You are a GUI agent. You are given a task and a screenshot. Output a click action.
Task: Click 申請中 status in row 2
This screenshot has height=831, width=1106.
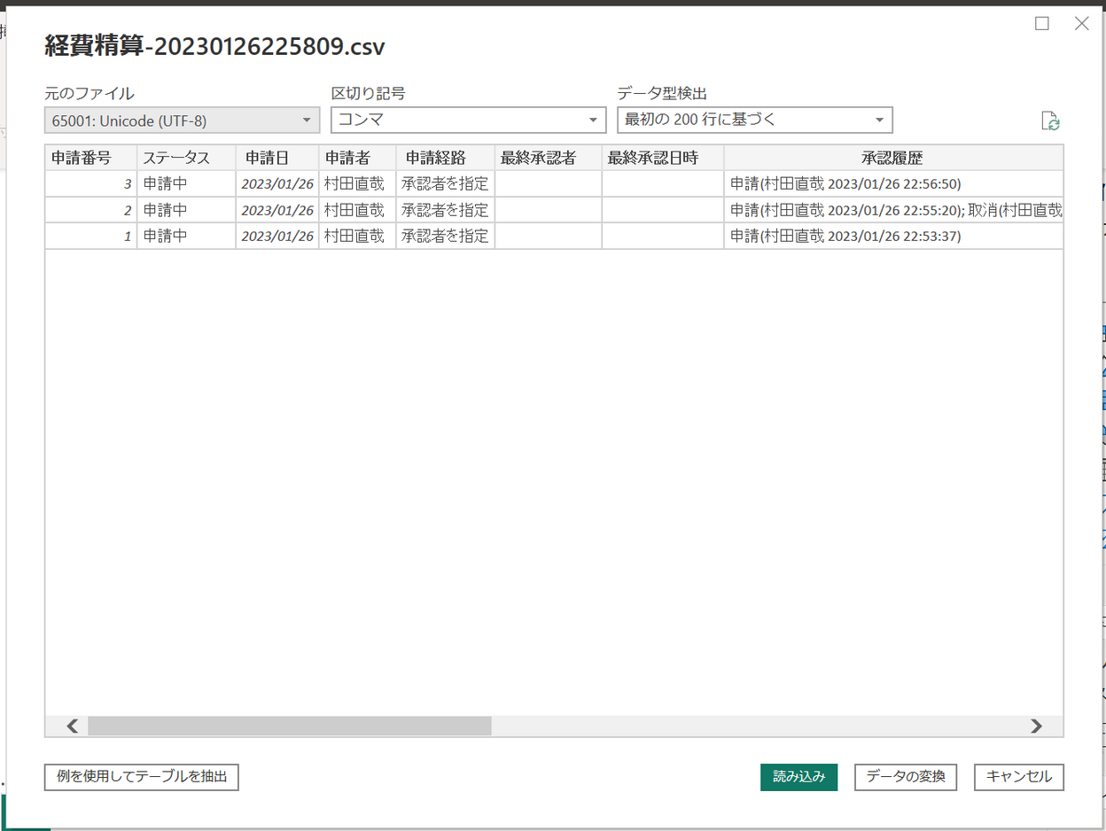pos(186,210)
